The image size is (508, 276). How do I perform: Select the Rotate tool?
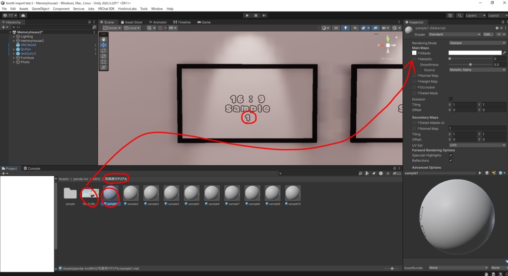click(x=104, y=51)
